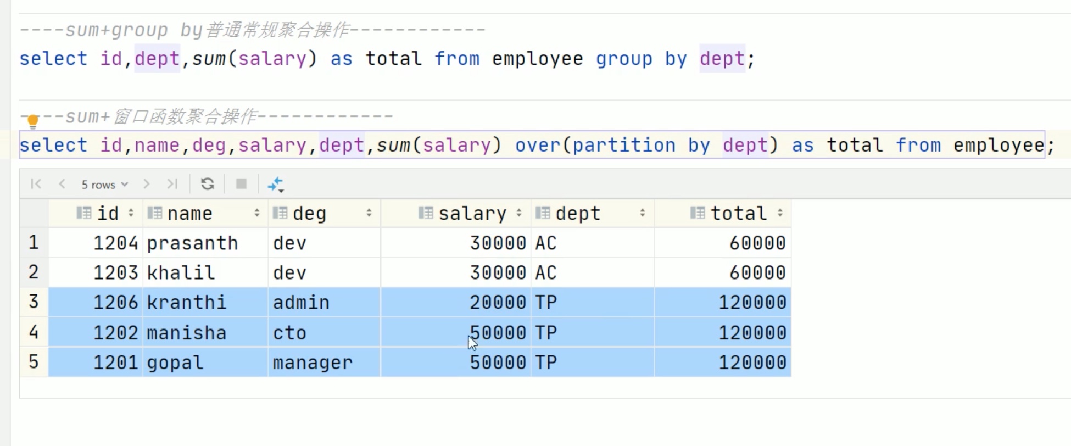Screen dimensions: 1071x446
Task: Select row number 5 in the gutter
Action: [34, 361]
